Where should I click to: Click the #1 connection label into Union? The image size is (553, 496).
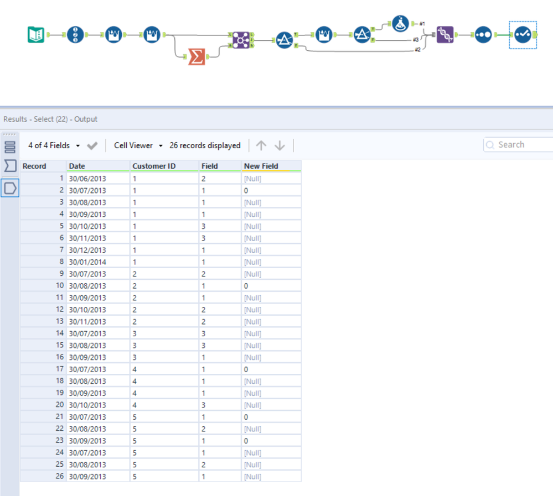[x=422, y=24]
